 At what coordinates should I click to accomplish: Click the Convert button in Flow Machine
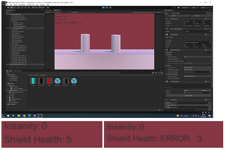click(x=204, y=91)
